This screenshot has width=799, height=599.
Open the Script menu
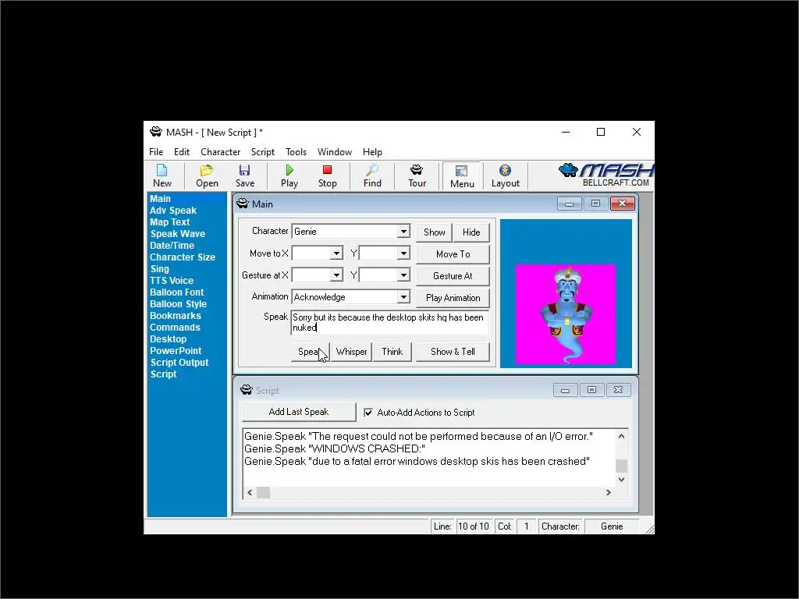tap(262, 152)
